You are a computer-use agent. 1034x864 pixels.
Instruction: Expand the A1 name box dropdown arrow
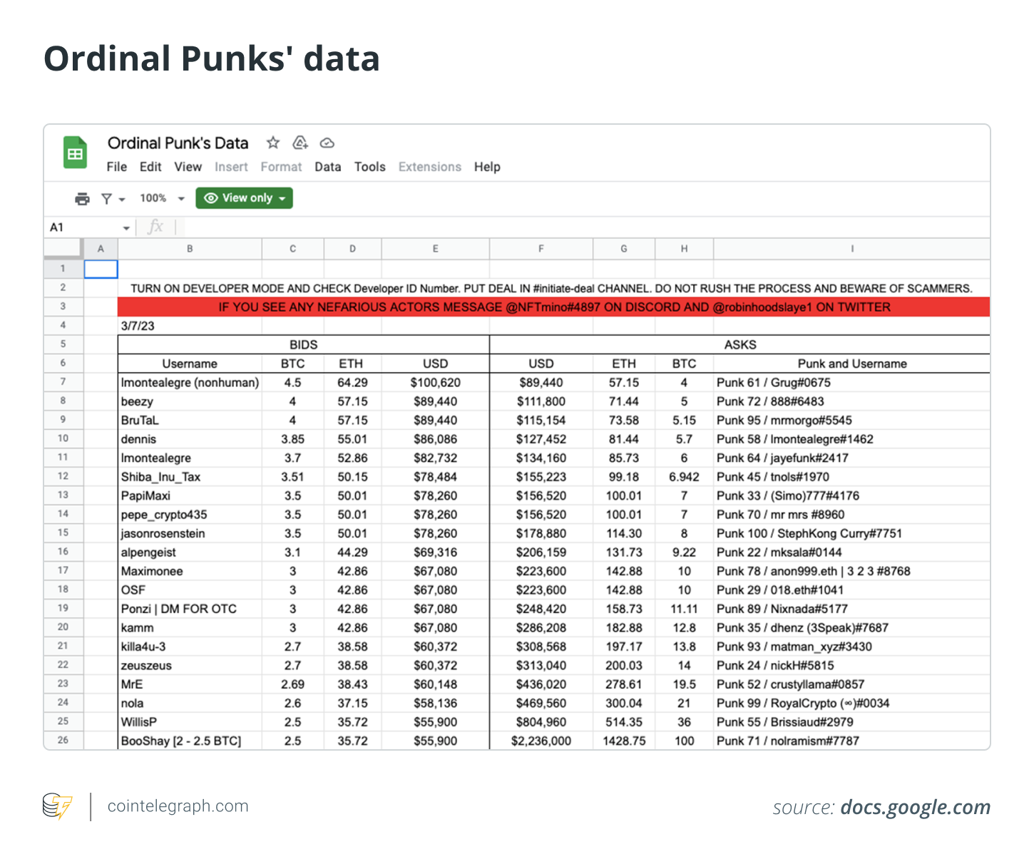pos(126,228)
